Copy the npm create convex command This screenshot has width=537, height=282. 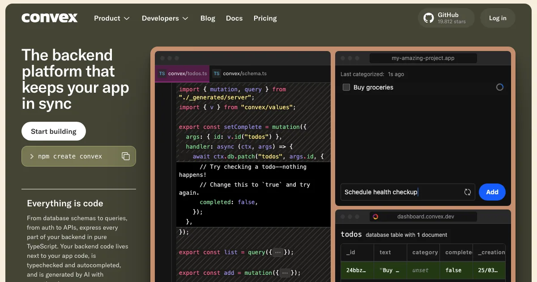pos(126,156)
